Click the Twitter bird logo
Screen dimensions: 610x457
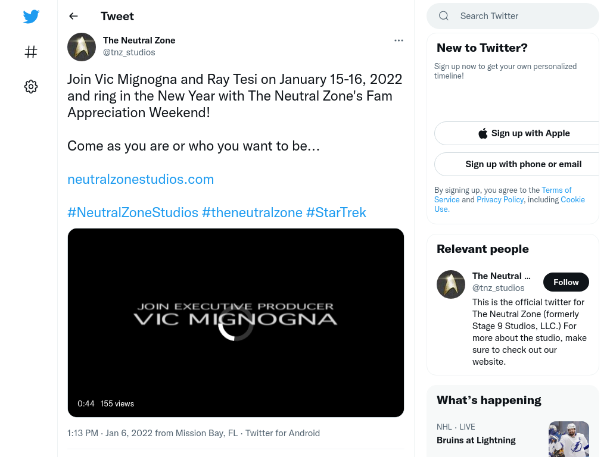click(x=31, y=16)
